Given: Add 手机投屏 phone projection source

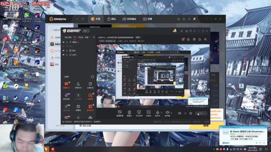Looking at the screenshot, I should coord(139,113).
